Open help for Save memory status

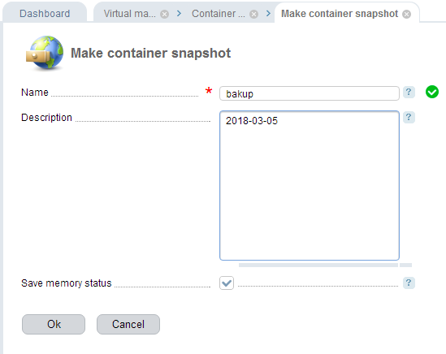(409, 283)
